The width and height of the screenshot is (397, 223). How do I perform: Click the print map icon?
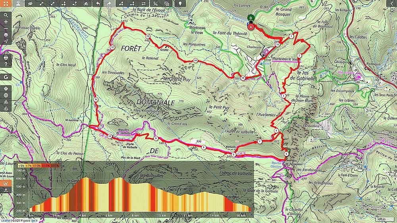click(6, 57)
